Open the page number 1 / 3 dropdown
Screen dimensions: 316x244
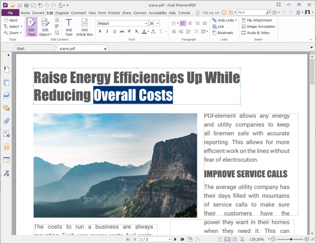point(170,239)
